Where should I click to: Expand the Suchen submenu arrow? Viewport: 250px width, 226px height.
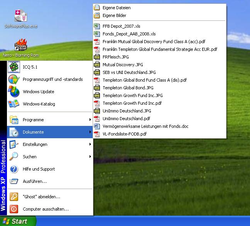(90, 157)
